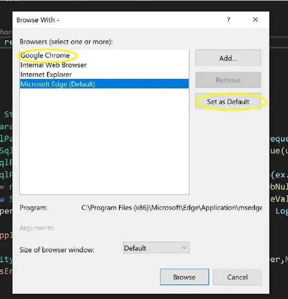This screenshot has height=299, width=288.
Task: Close the Browse With dialog
Action: coord(255,19)
